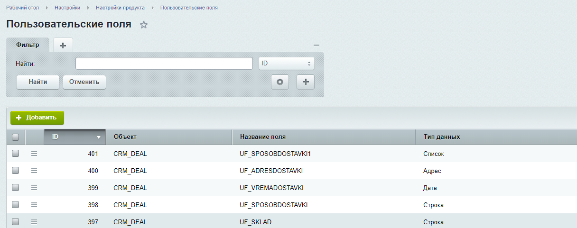This screenshot has height=228, width=577.
Task: Check the box for UF_ADRESDOSTAVKI row
Action: coord(15,171)
